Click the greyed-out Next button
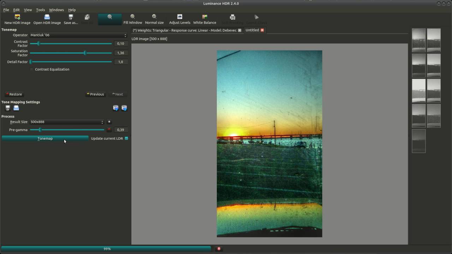 click(x=118, y=94)
